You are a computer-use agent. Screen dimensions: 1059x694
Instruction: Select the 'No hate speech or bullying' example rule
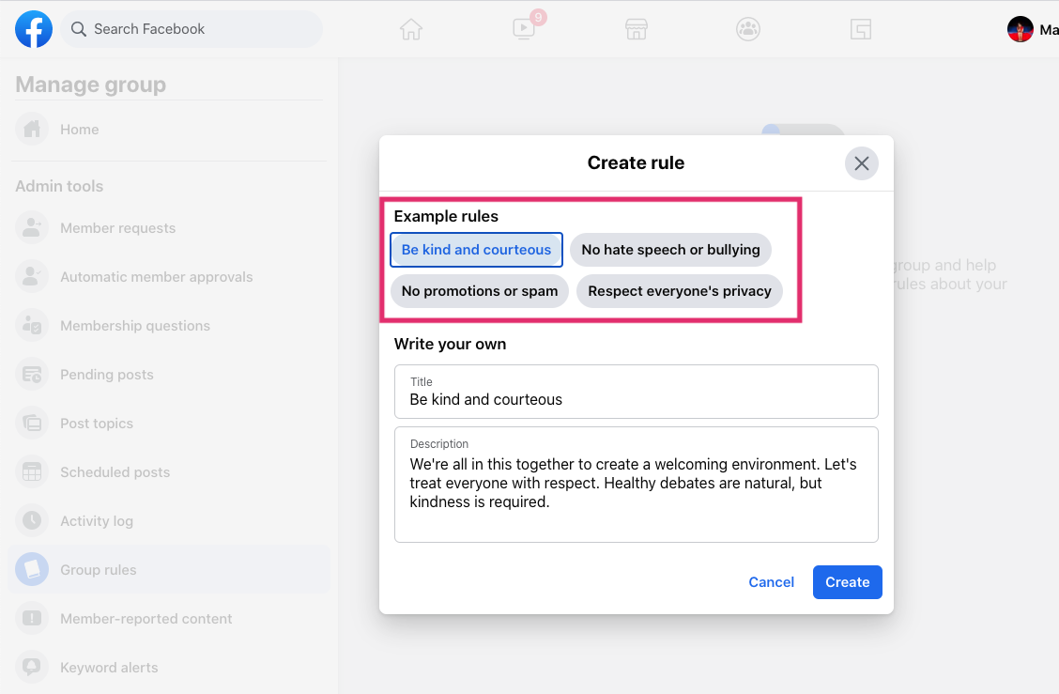point(670,250)
